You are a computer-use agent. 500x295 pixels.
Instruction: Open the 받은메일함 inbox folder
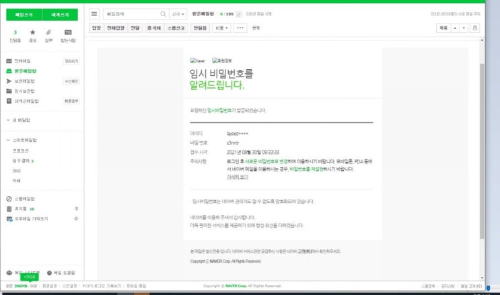[x=25, y=71]
